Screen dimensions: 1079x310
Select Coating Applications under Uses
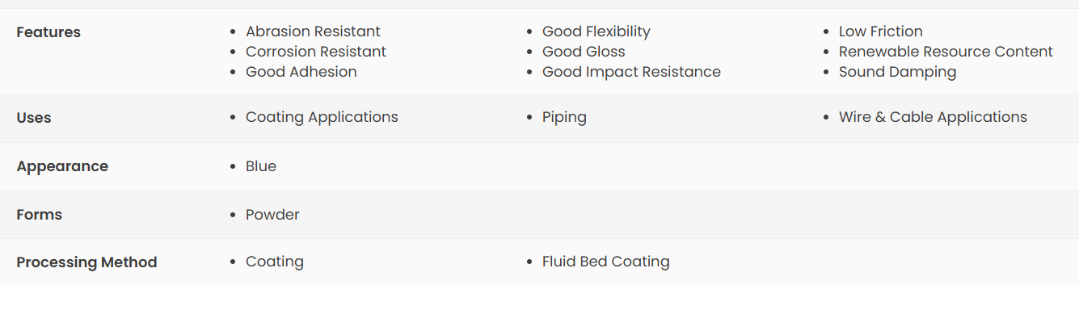(322, 117)
